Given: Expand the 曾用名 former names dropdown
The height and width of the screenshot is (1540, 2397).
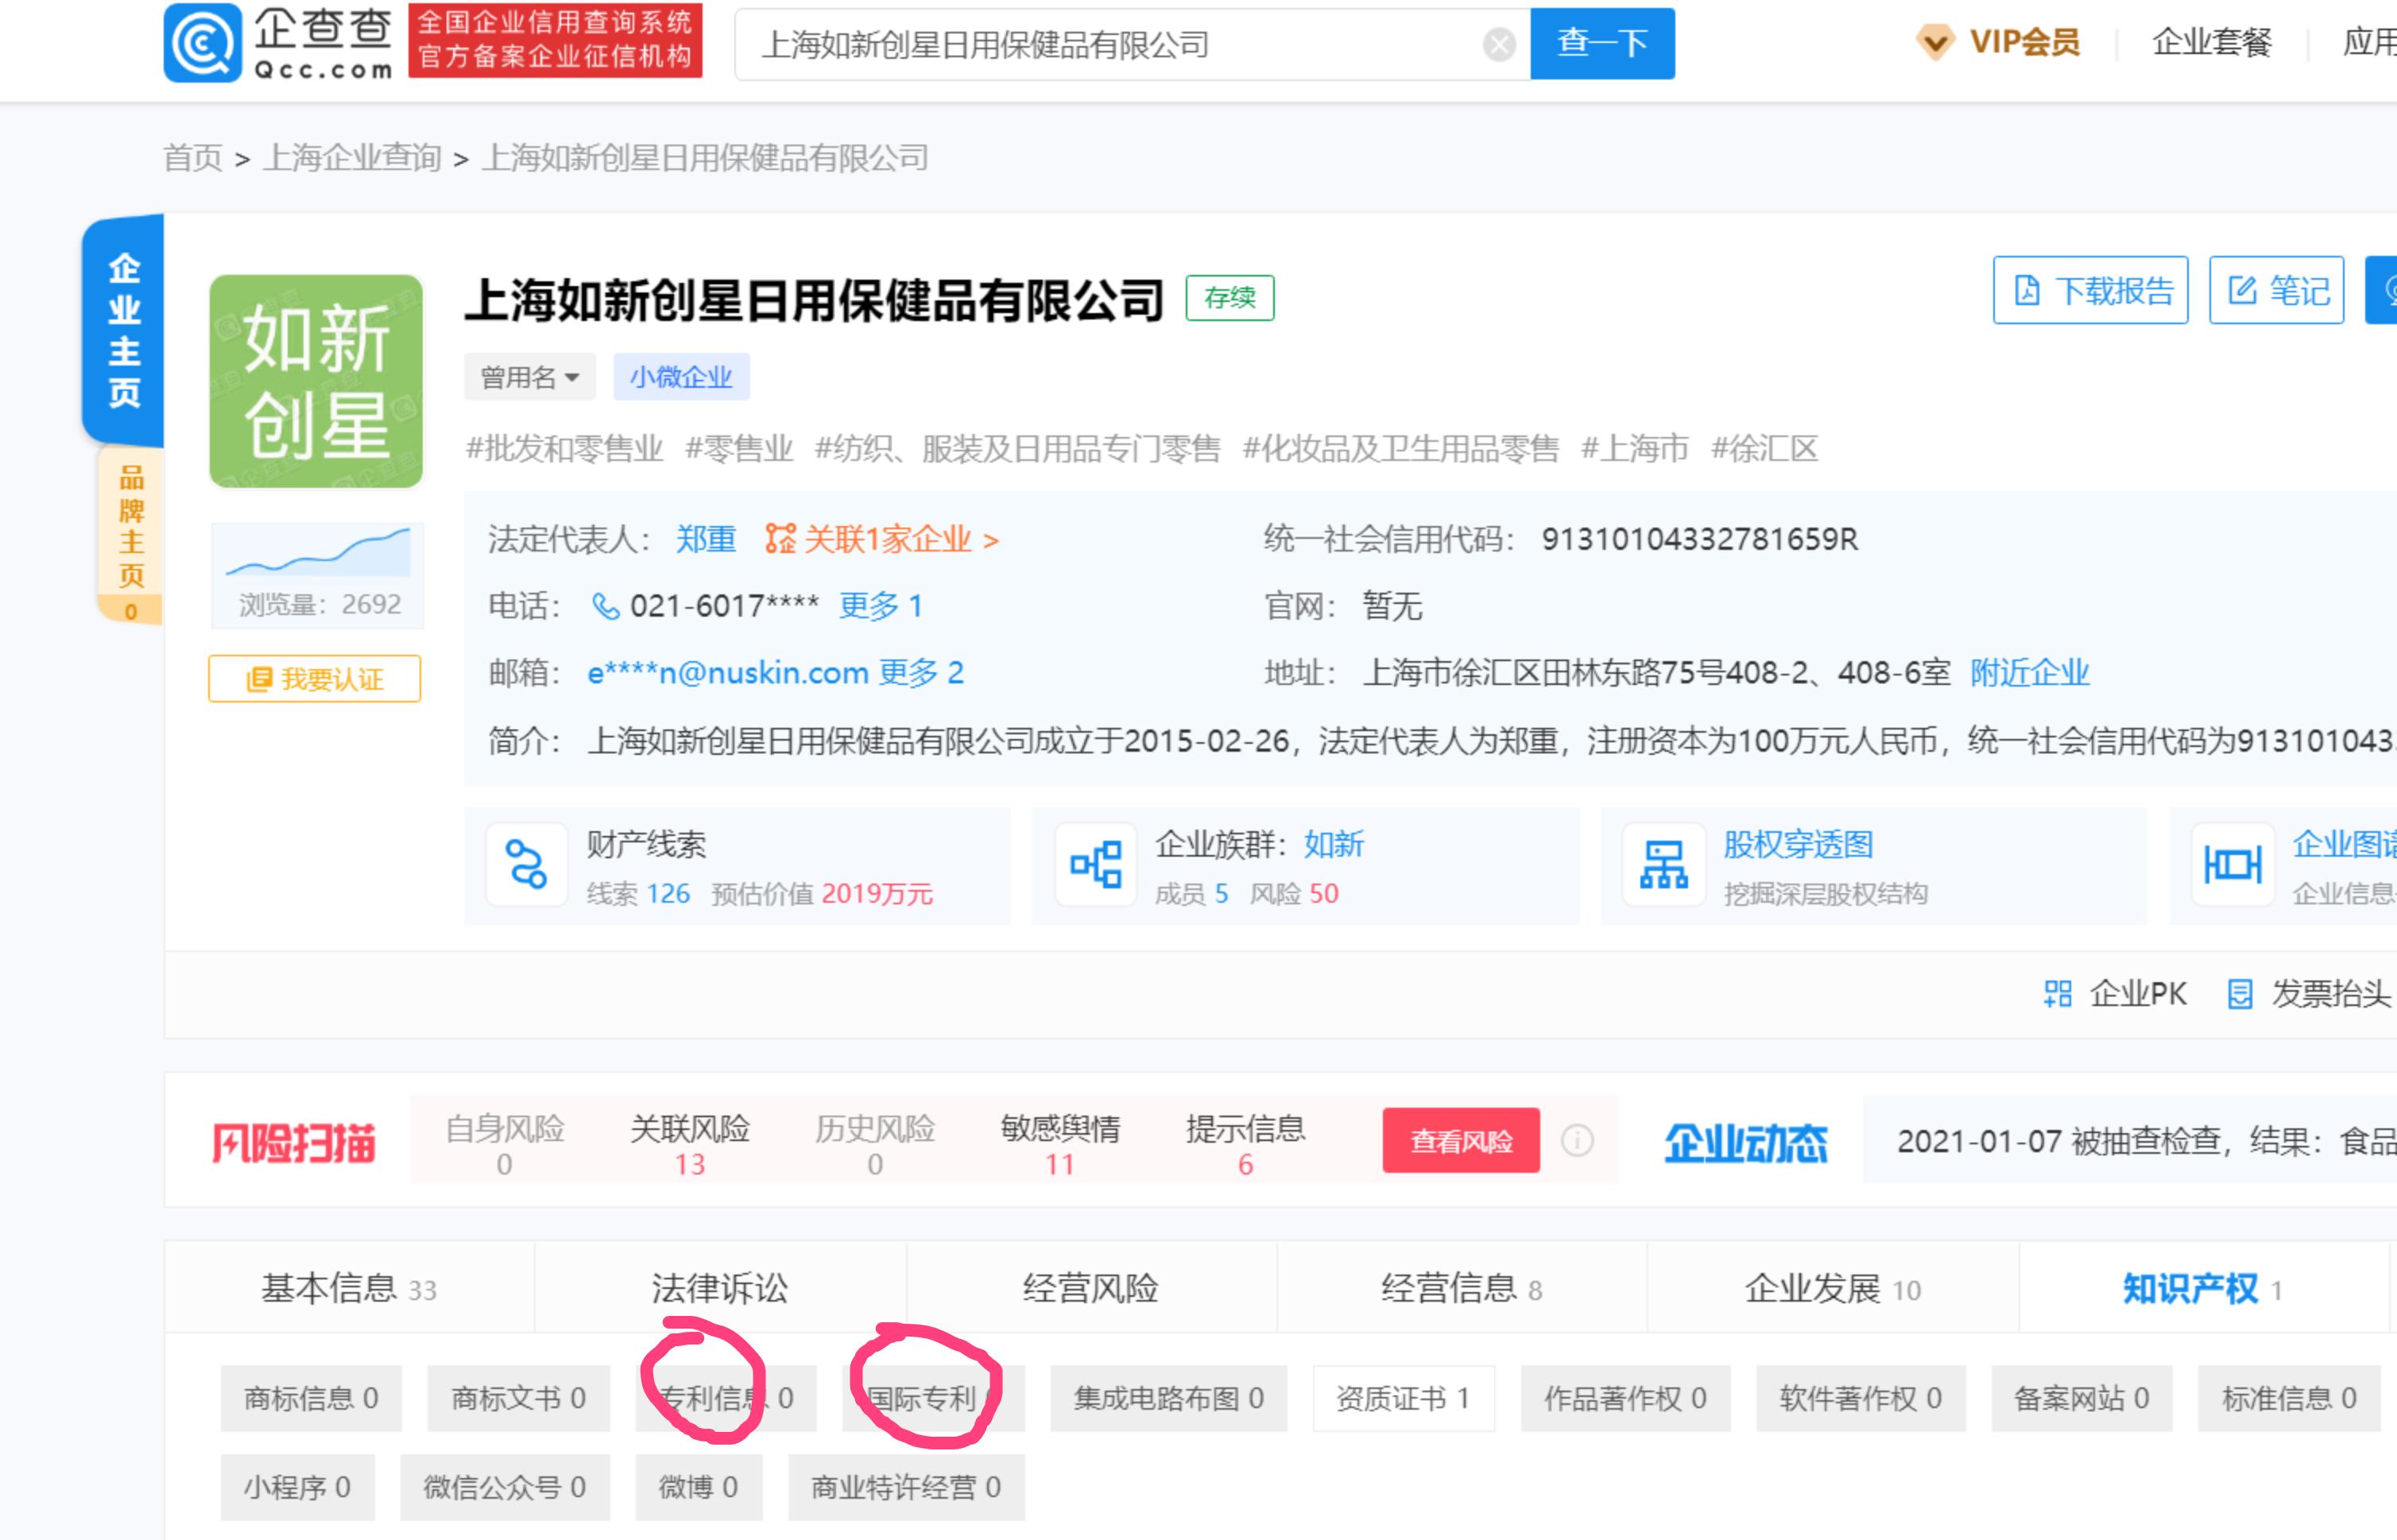Looking at the screenshot, I should 529,376.
